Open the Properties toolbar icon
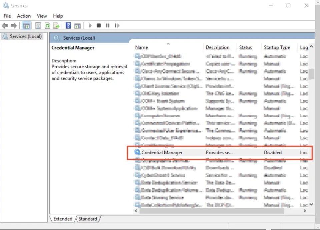The width and height of the screenshot is (320, 230). (x=38, y=26)
